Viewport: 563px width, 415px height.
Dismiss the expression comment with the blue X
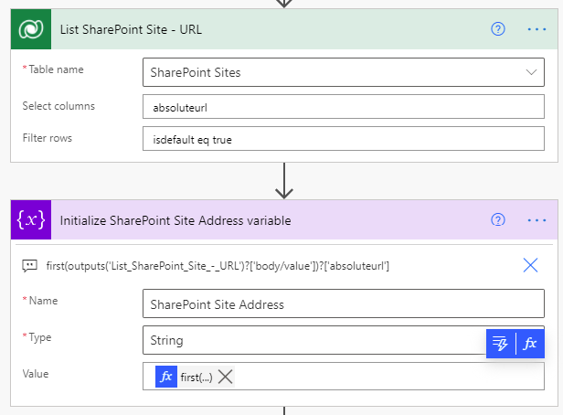pyautogui.click(x=530, y=265)
